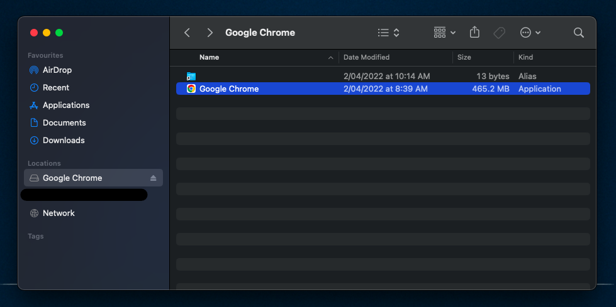Sort by the Name column header
616x307 pixels.
[x=209, y=57]
